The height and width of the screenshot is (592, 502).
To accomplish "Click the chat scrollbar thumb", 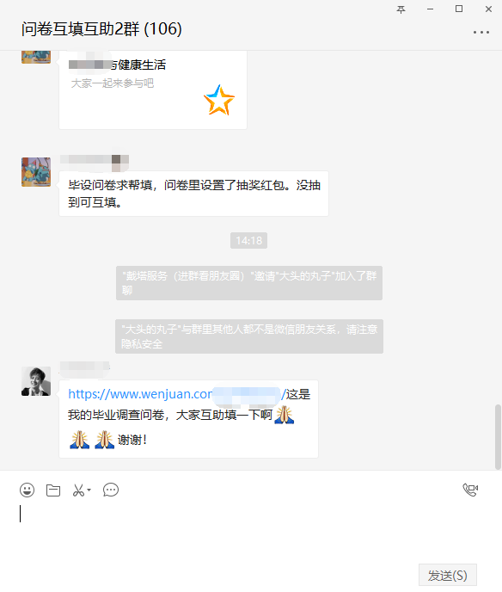I will 498,437.
